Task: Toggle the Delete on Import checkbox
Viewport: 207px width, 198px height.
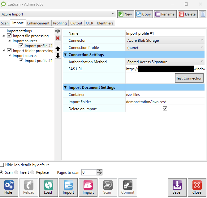Action: pyautogui.click(x=165, y=109)
